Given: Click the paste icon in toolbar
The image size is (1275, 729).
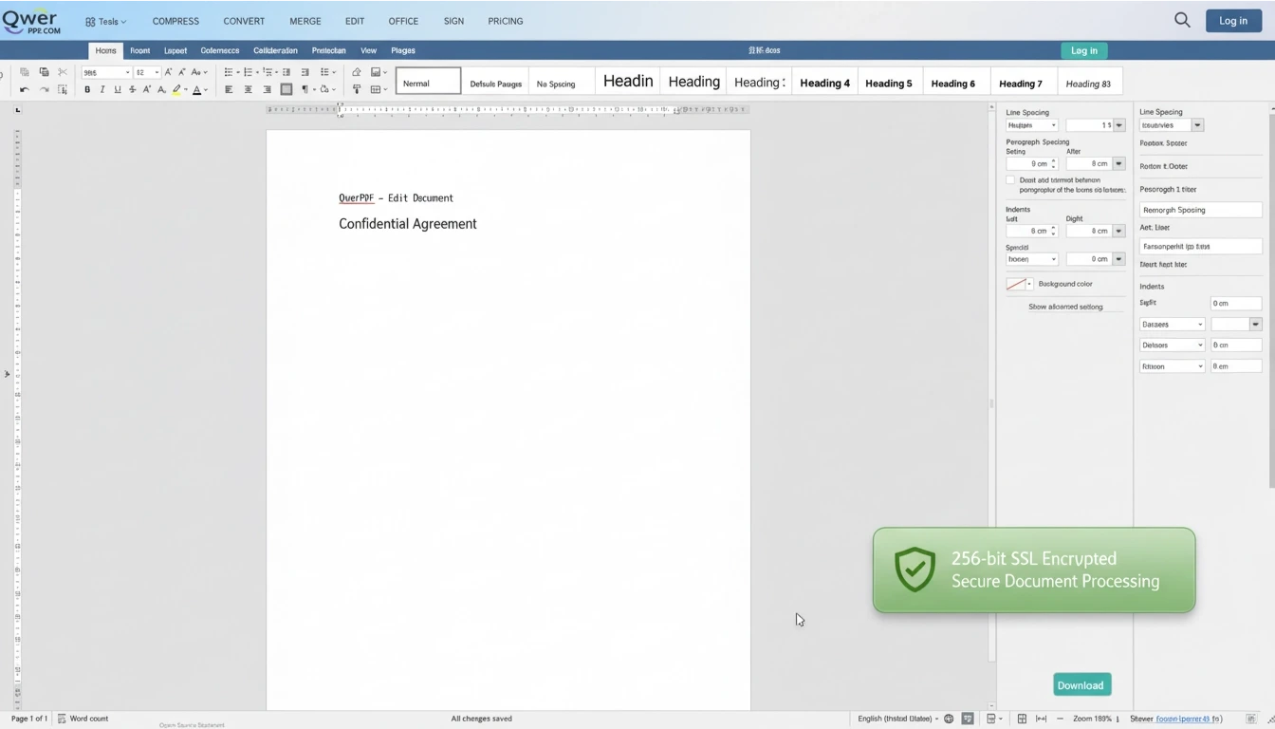Looking at the screenshot, I should click(45, 72).
